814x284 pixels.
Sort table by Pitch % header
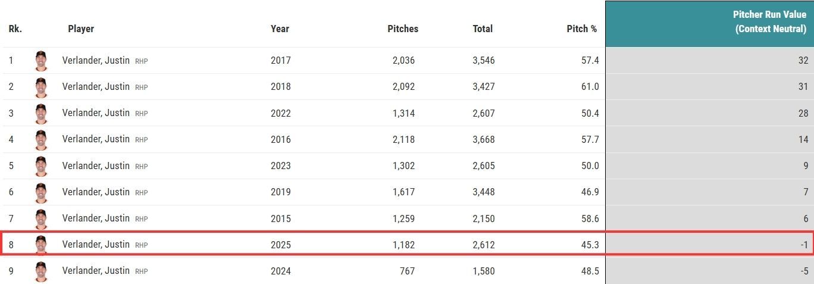[x=581, y=29]
